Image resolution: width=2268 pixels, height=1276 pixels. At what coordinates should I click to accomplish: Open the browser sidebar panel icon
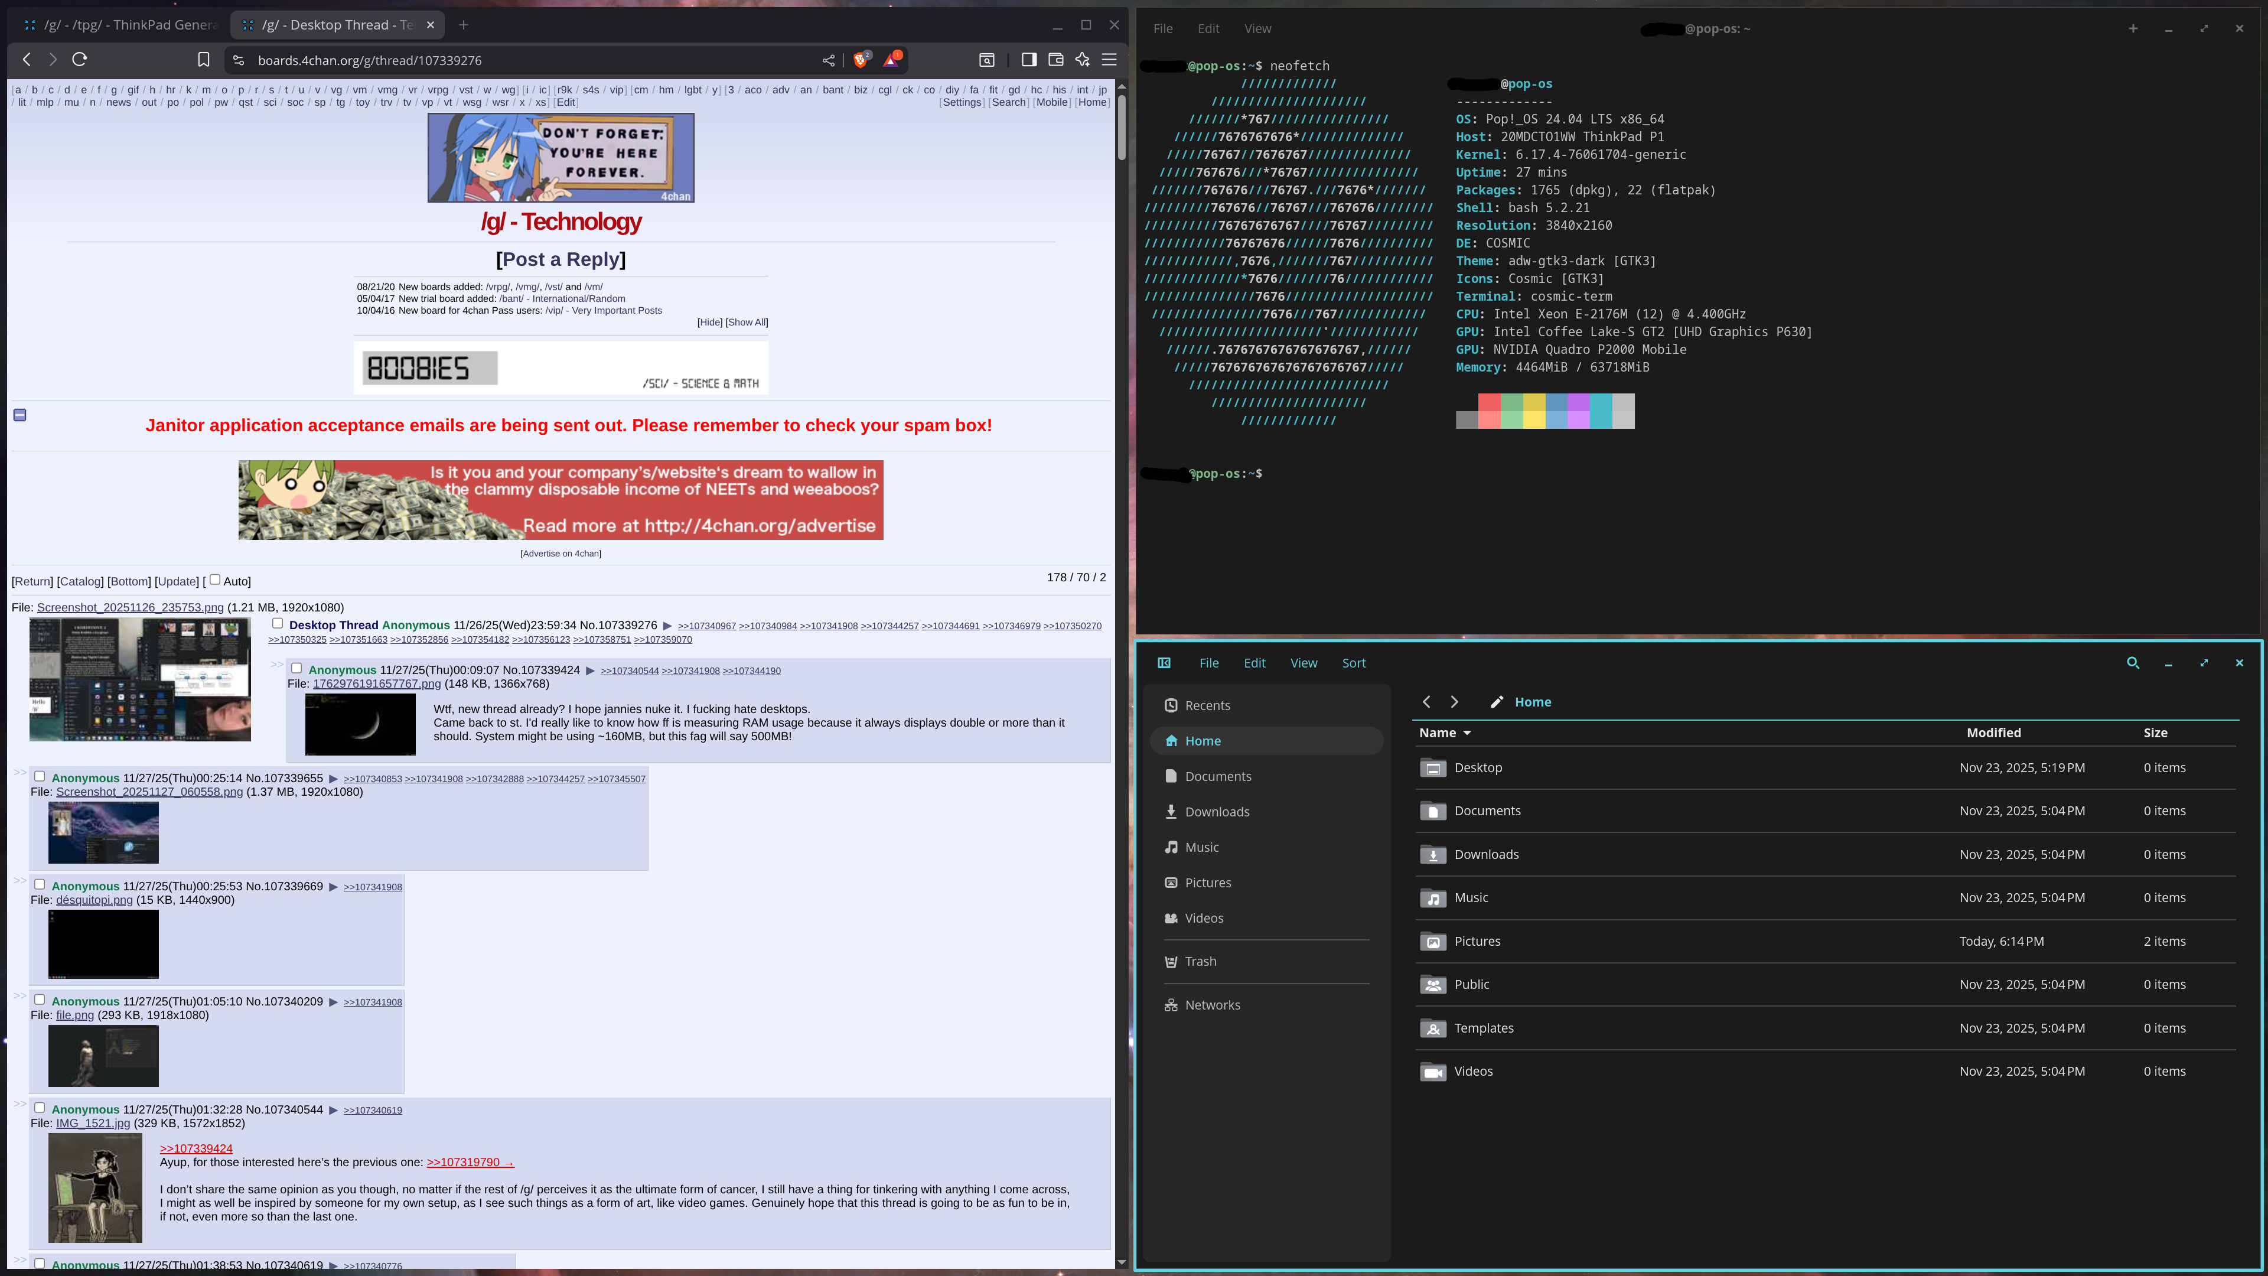point(1028,60)
